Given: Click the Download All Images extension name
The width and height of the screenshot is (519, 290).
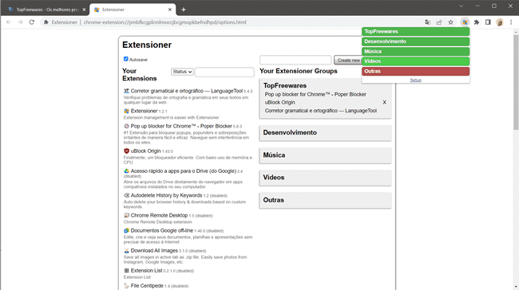Looking at the screenshot, I should click(x=154, y=251).
